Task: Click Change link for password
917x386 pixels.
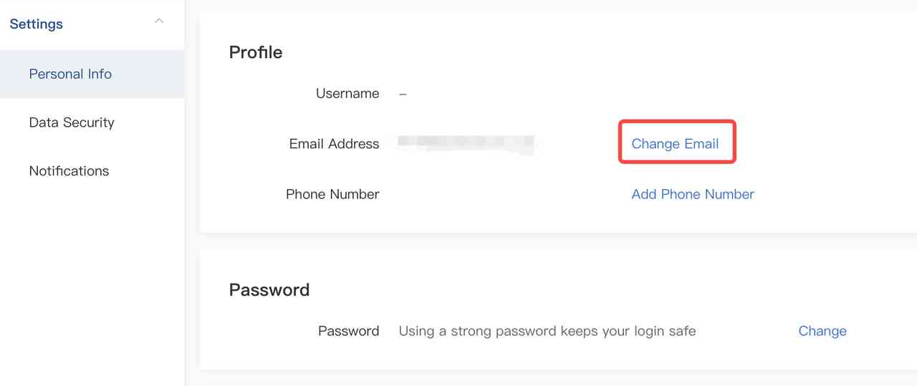Action: [x=822, y=331]
